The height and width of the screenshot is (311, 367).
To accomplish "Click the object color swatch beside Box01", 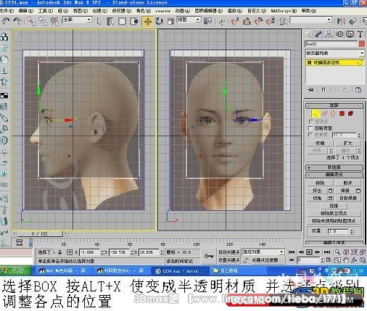I will point(362,44).
